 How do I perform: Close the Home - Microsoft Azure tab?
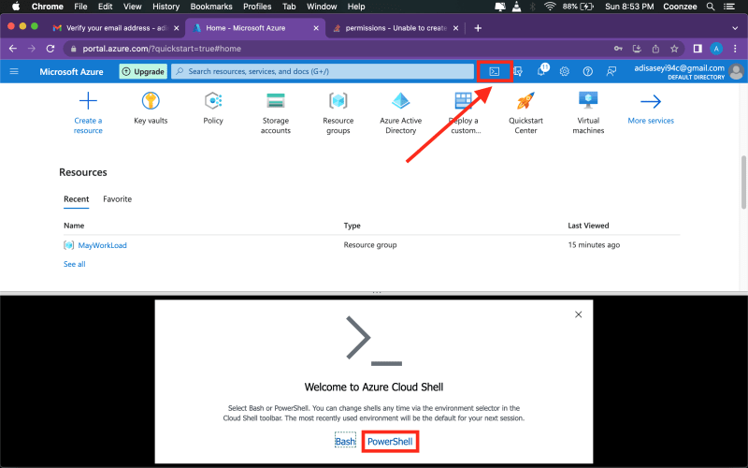pyautogui.click(x=316, y=28)
